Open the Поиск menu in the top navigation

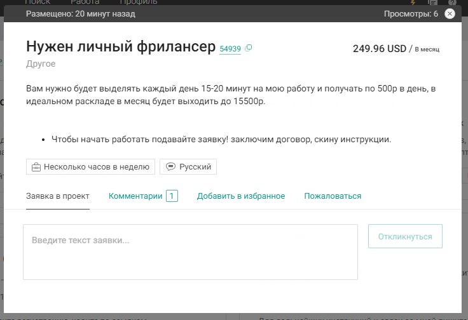(x=38, y=3)
